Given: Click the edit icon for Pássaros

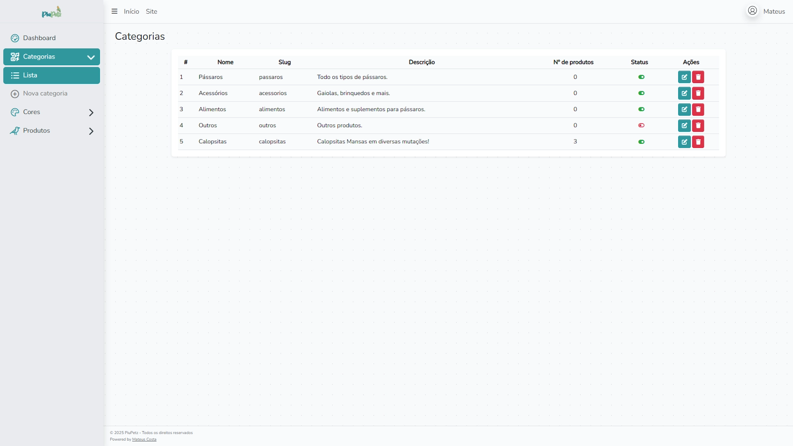Looking at the screenshot, I should coord(684,77).
